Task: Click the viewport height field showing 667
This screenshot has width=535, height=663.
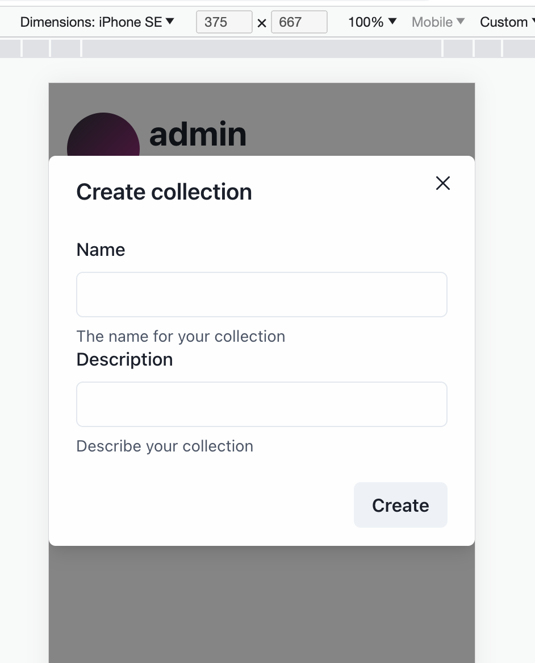Action: tap(298, 22)
